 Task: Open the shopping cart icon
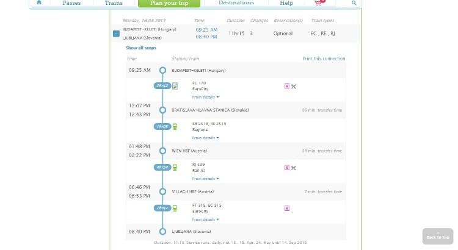(319, 2)
